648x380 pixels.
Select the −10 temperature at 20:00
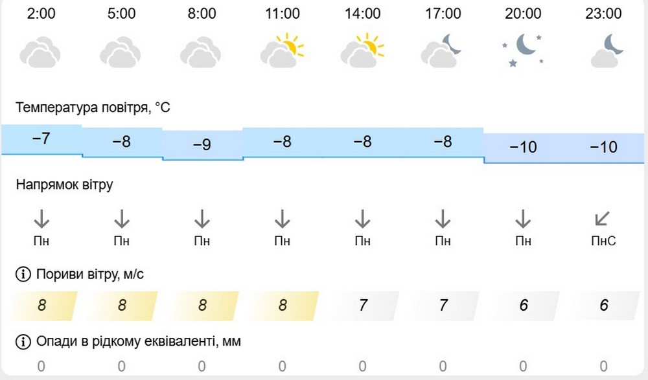tap(522, 148)
